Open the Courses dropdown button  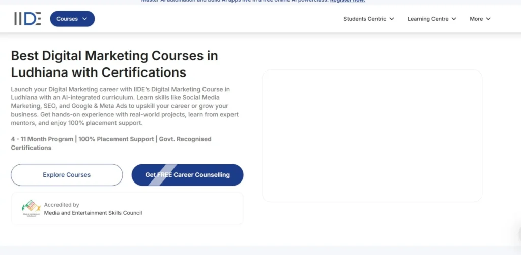(72, 19)
